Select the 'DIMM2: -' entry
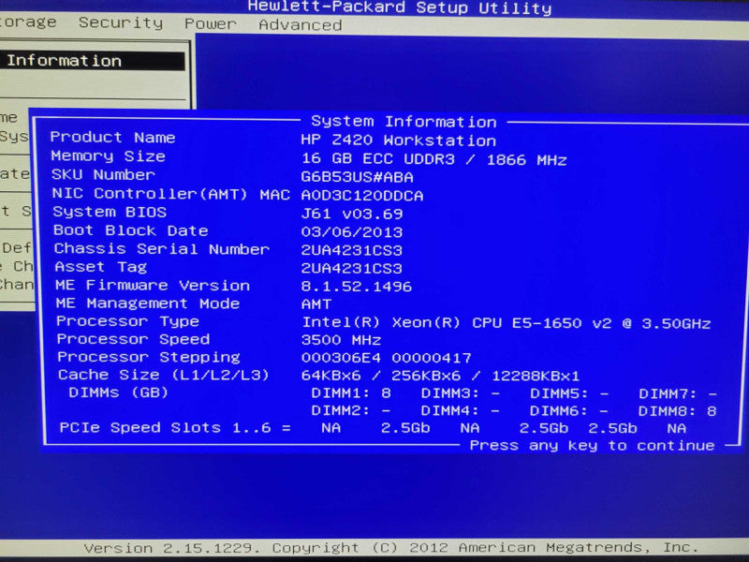Viewport: 749px width, 562px height. coord(351,410)
